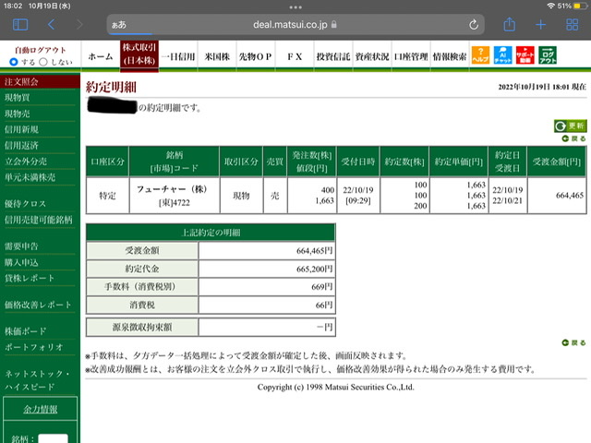
Task: Click 消費税 value 66円
Action: 324,305
